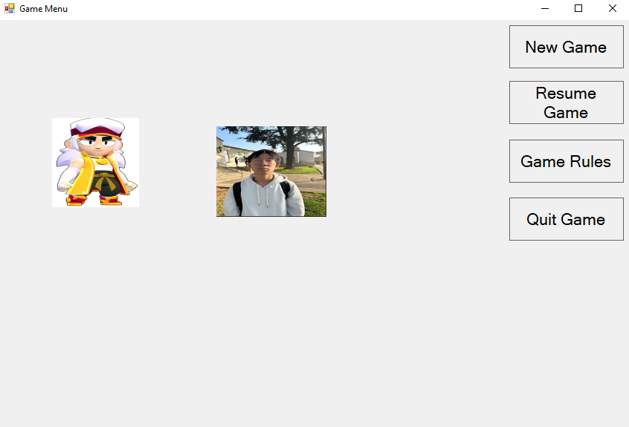Click the Game Menu title text
Image resolution: width=629 pixels, height=427 pixels.
pos(43,9)
